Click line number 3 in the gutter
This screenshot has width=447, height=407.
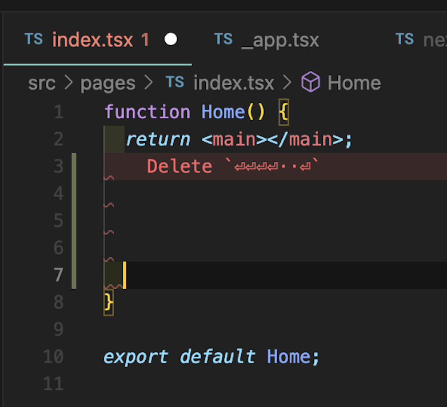click(x=59, y=166)
